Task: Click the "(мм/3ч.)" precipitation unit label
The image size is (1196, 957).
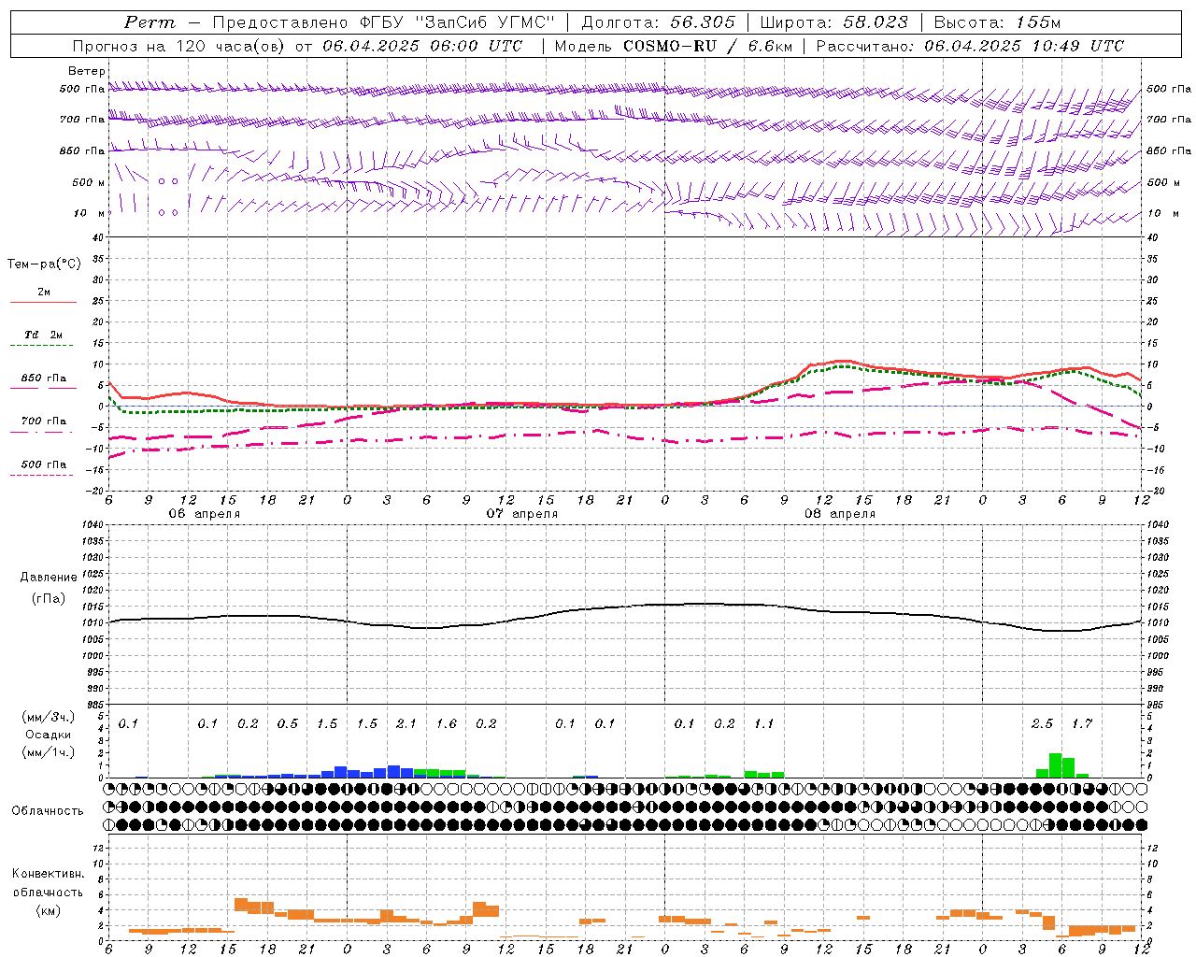Action: pyautogui.click(x=48, y=718)
